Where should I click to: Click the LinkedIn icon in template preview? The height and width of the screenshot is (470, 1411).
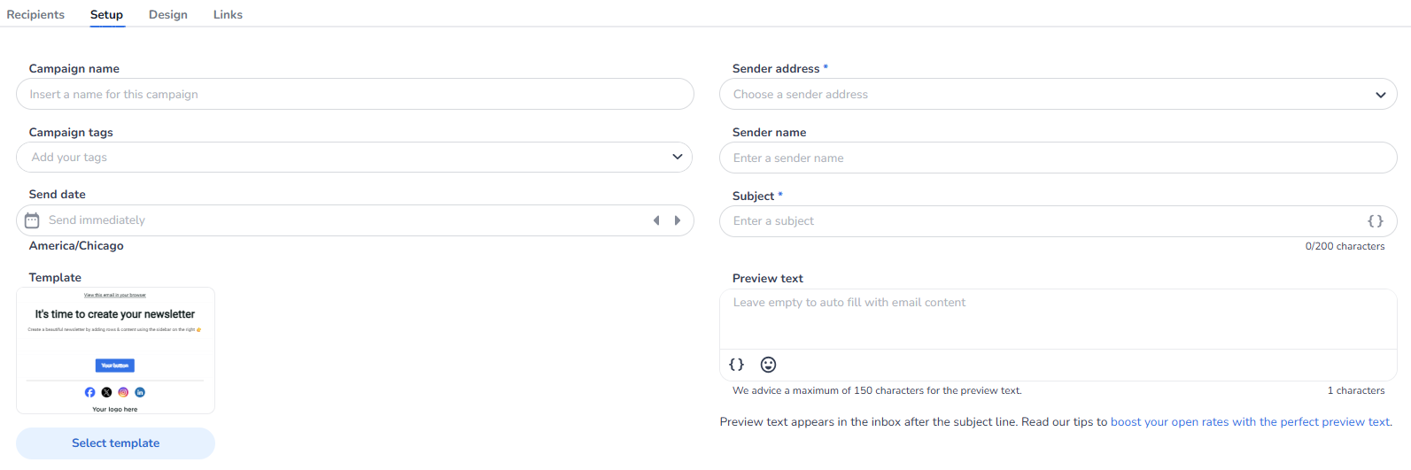click(x=140, y=392)
